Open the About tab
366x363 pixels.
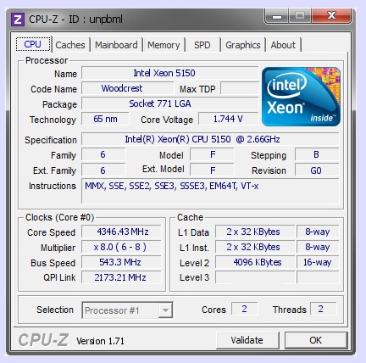[283, 45]
